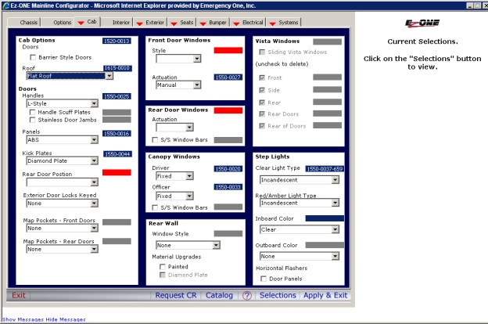Toggle Rear Door S/S Window Bars
The height and width of the screenshot is (324, 488).
pos(155,140)
